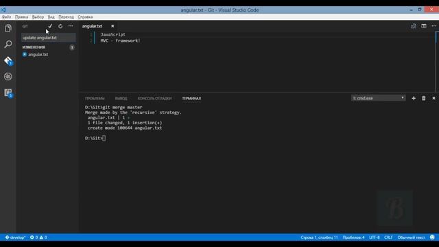Open the Debug view in activity bar
This screenshot has width=439, height=247.
tap(8, 76)
